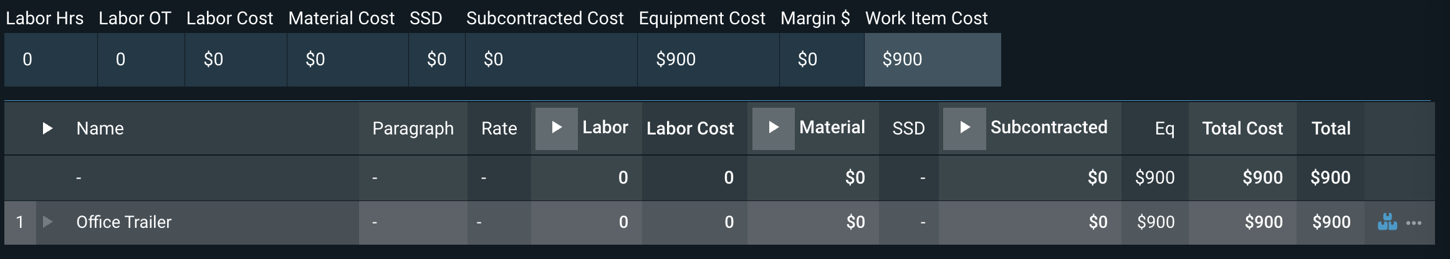The image size is (1450, 259).
Task: Click the Labor Hrs summary value
Action: (x=27, y=59)
